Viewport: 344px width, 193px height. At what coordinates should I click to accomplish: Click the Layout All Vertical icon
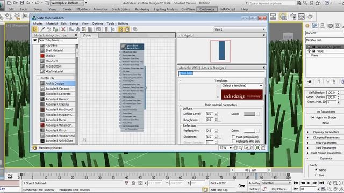(106, 29)
